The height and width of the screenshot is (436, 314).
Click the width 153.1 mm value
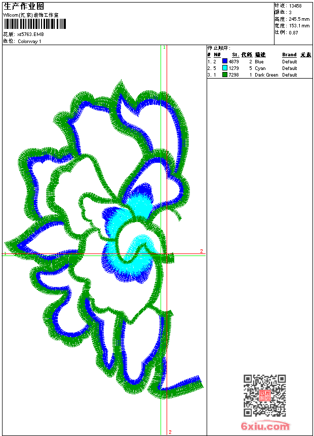point(299,26)
